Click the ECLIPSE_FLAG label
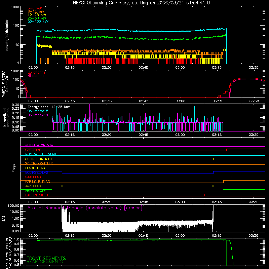The width and height of the screenshot is (269, 269). tap(37, 172)
